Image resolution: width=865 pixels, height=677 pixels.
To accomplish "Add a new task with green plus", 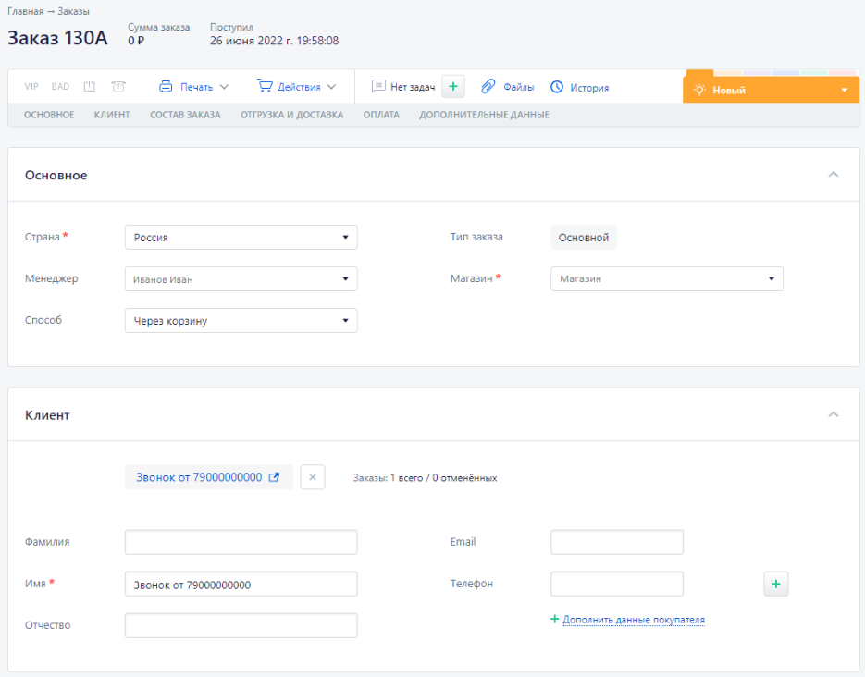I will pyautogui.click(x=452, y=87).
